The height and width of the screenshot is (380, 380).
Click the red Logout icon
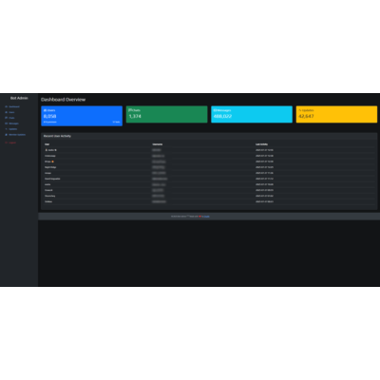pyautogui.click(x=7, y=142)
